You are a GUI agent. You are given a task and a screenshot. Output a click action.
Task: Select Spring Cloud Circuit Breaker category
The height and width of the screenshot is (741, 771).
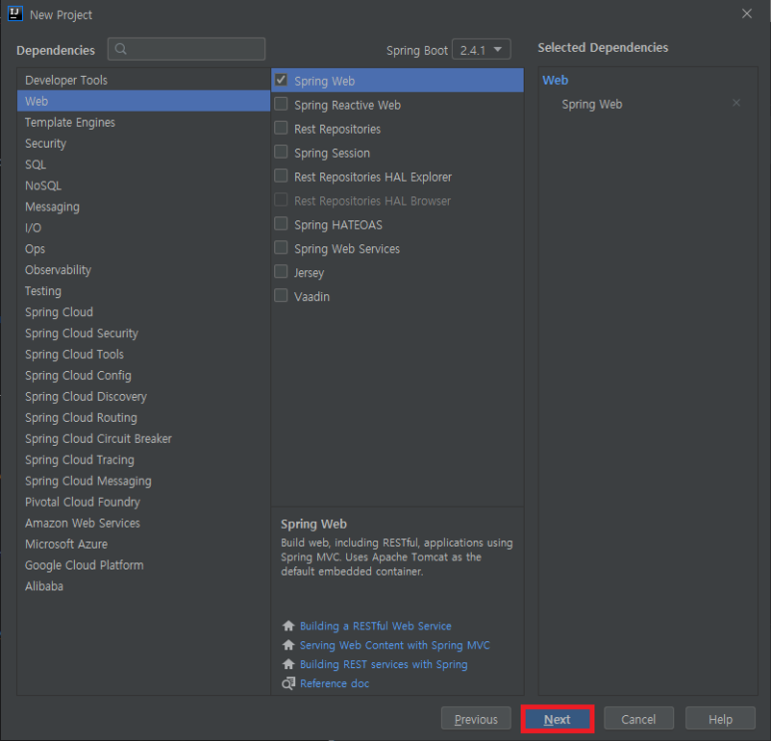pos(144,439)
